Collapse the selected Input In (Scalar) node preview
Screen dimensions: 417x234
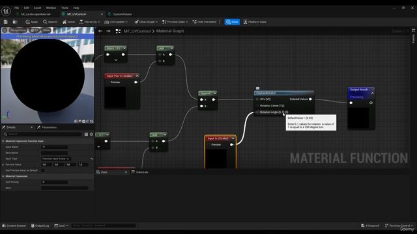(233, 138)
